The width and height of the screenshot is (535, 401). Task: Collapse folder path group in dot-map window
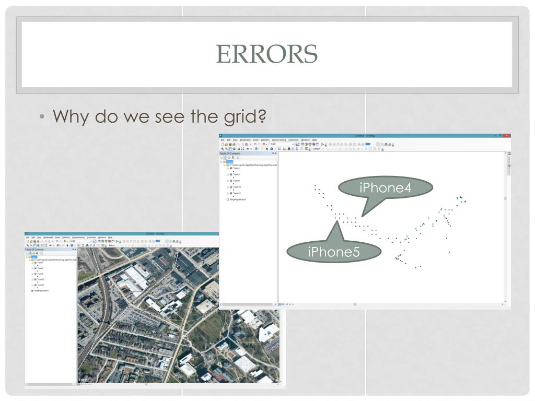(225, 165)
